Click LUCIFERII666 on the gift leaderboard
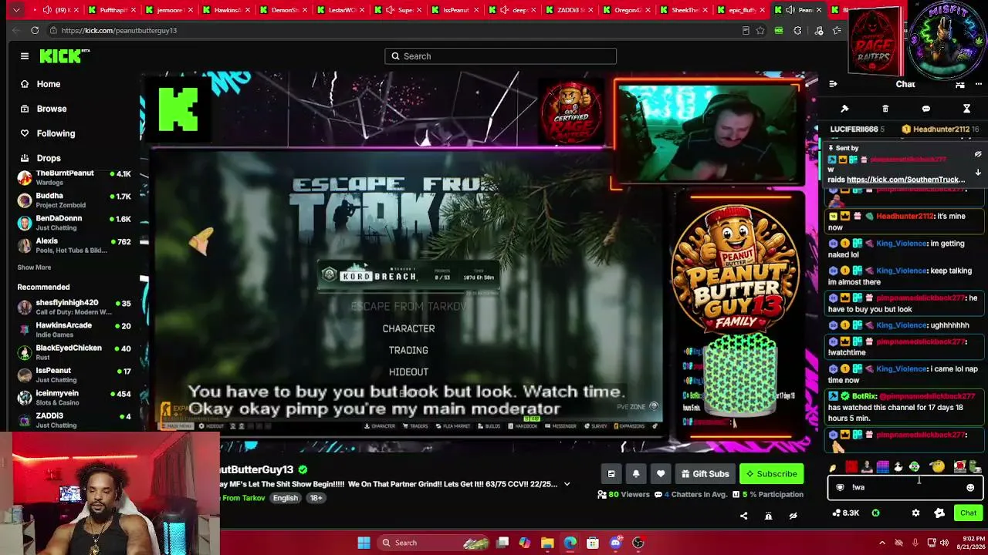Screen dimensions: 988x555 pyautogui.click(x=858, y=129)
